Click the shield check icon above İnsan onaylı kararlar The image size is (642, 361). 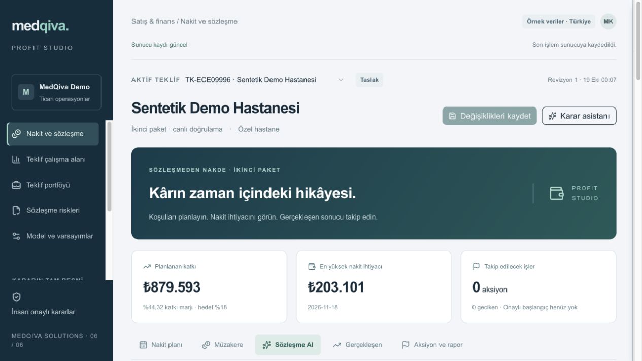(16, 297)
